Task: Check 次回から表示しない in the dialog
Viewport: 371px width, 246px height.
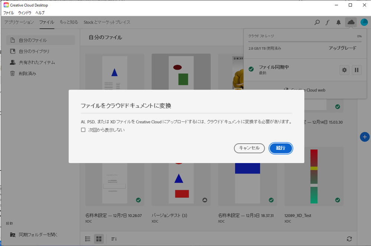Action: point(83,130)
